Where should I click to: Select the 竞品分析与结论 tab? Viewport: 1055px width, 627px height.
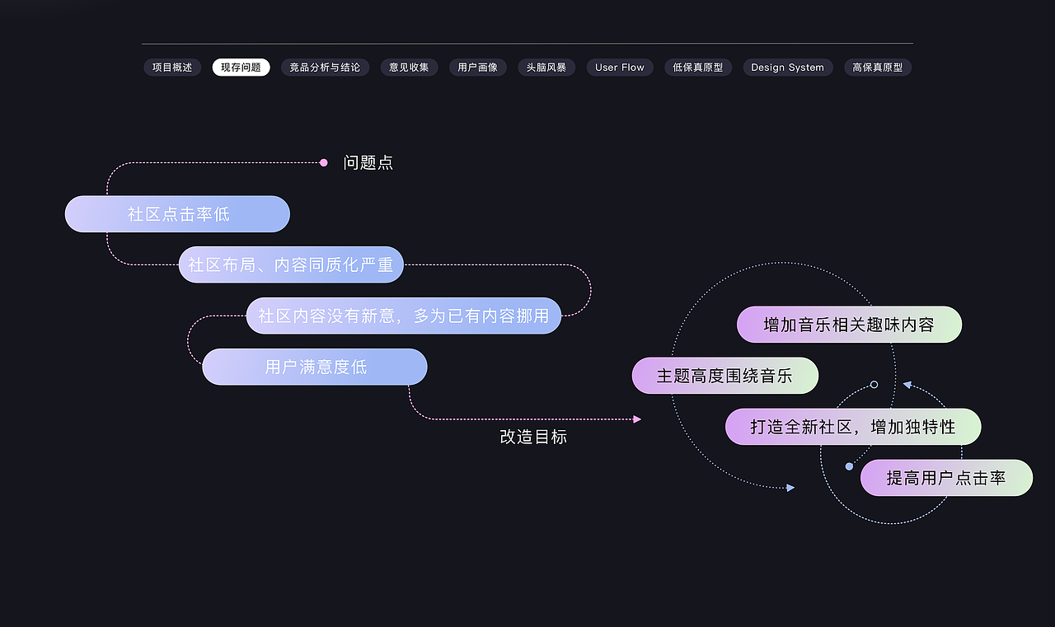click(x=325, y=67)
